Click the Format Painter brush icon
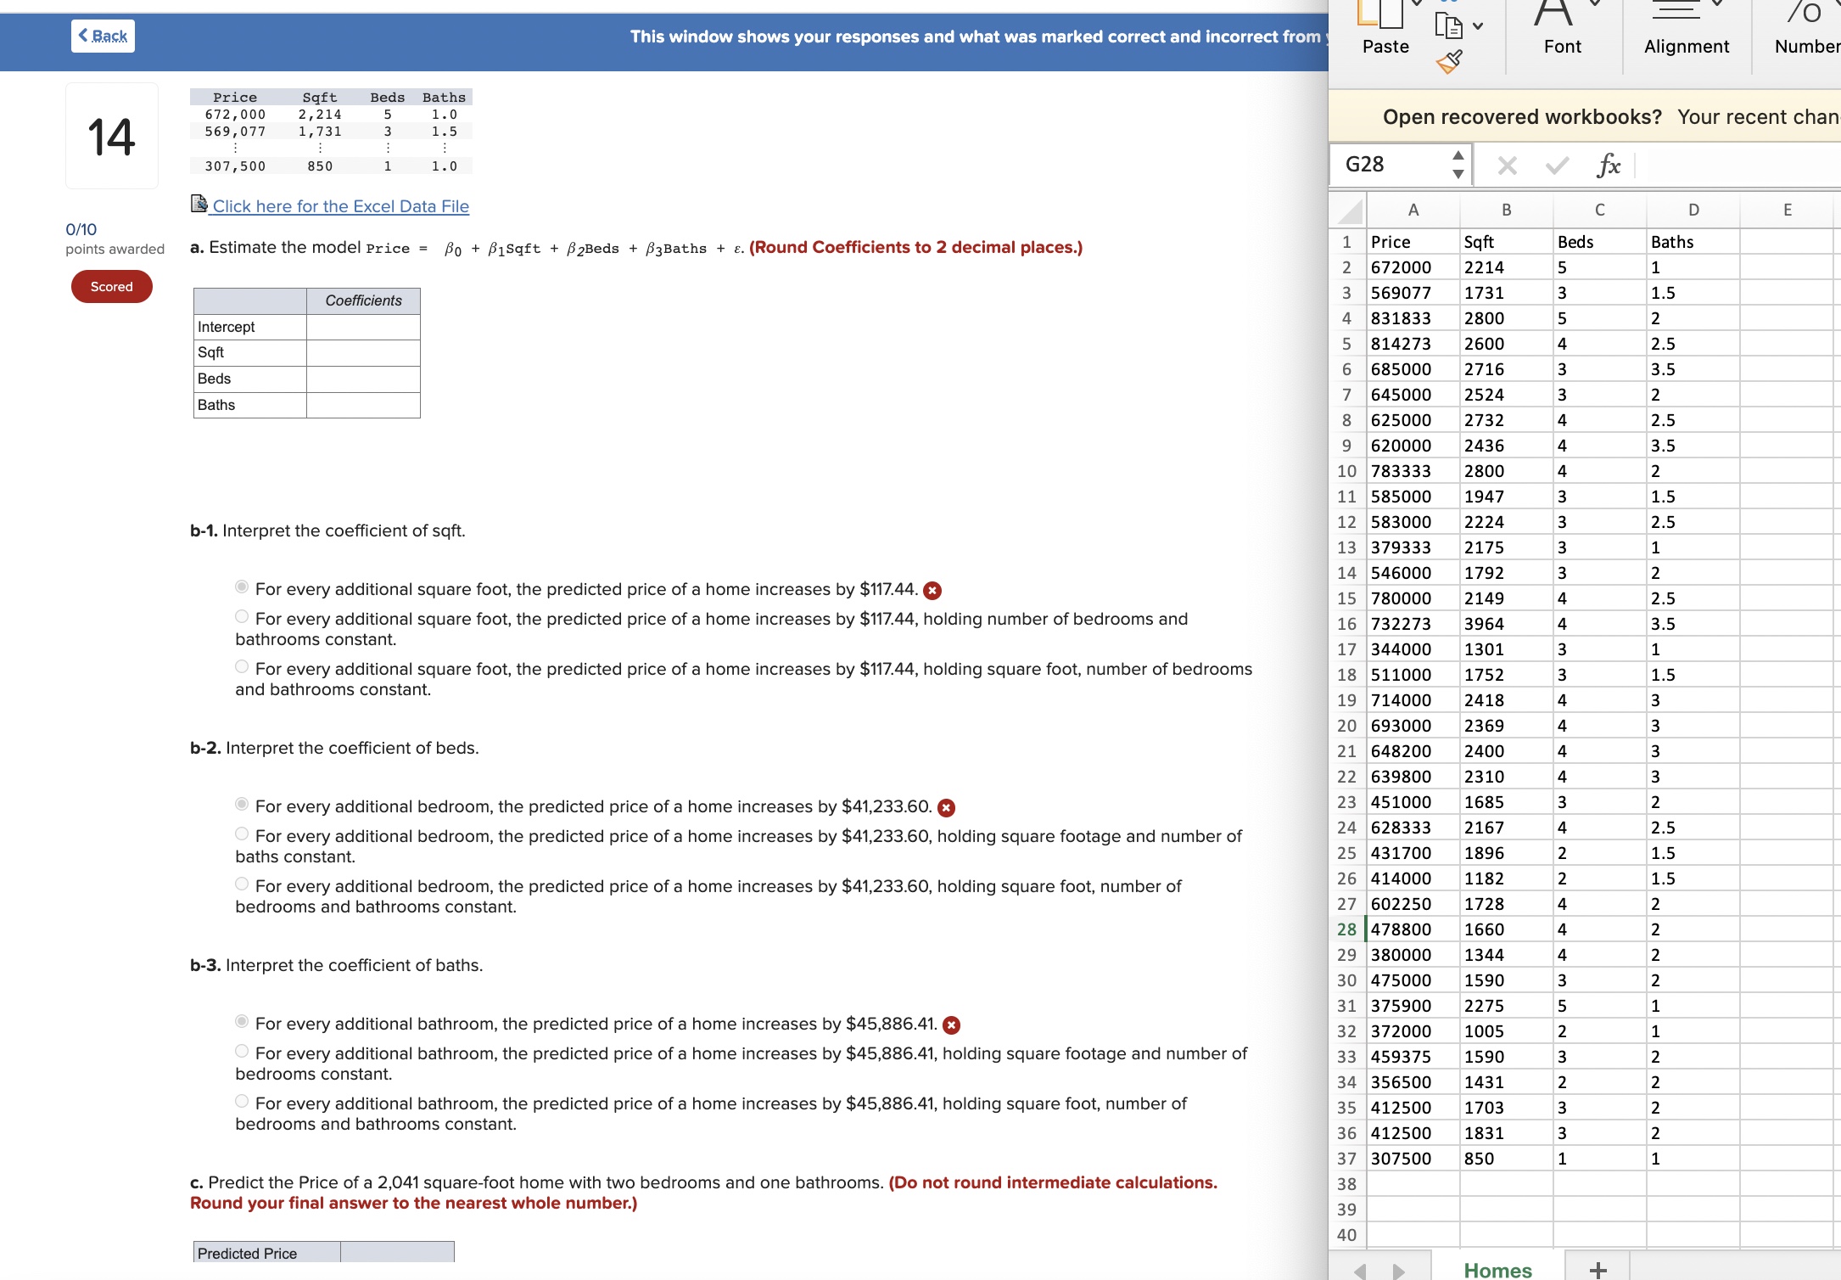Image resolution: width=1841 pixels, height=1280 pixels. tap(1449, 62)
